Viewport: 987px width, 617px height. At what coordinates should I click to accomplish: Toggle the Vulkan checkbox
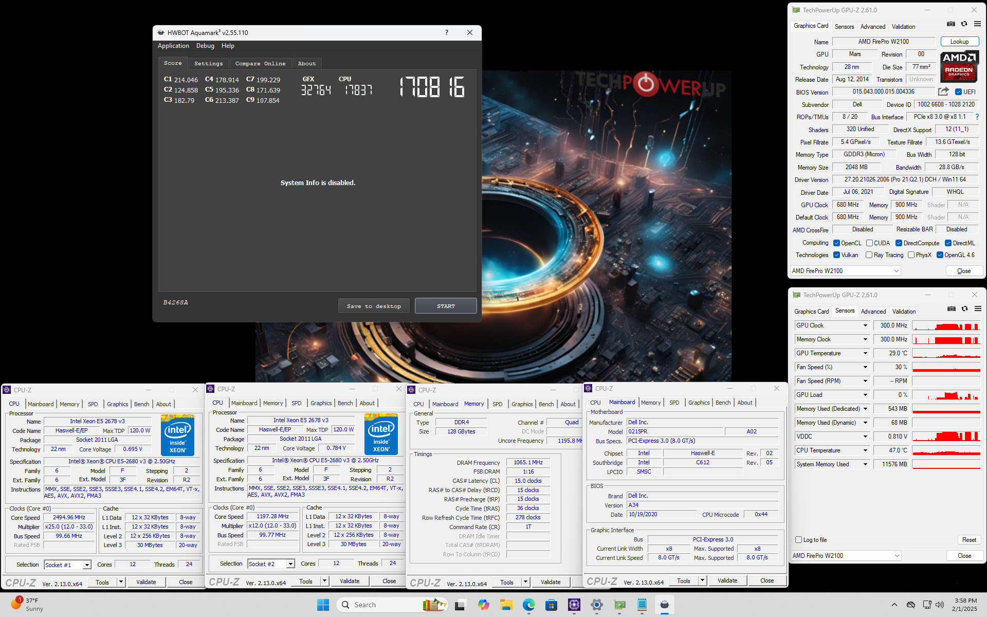click(836, 255)
